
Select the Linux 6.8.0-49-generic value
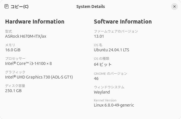(114, 105)
